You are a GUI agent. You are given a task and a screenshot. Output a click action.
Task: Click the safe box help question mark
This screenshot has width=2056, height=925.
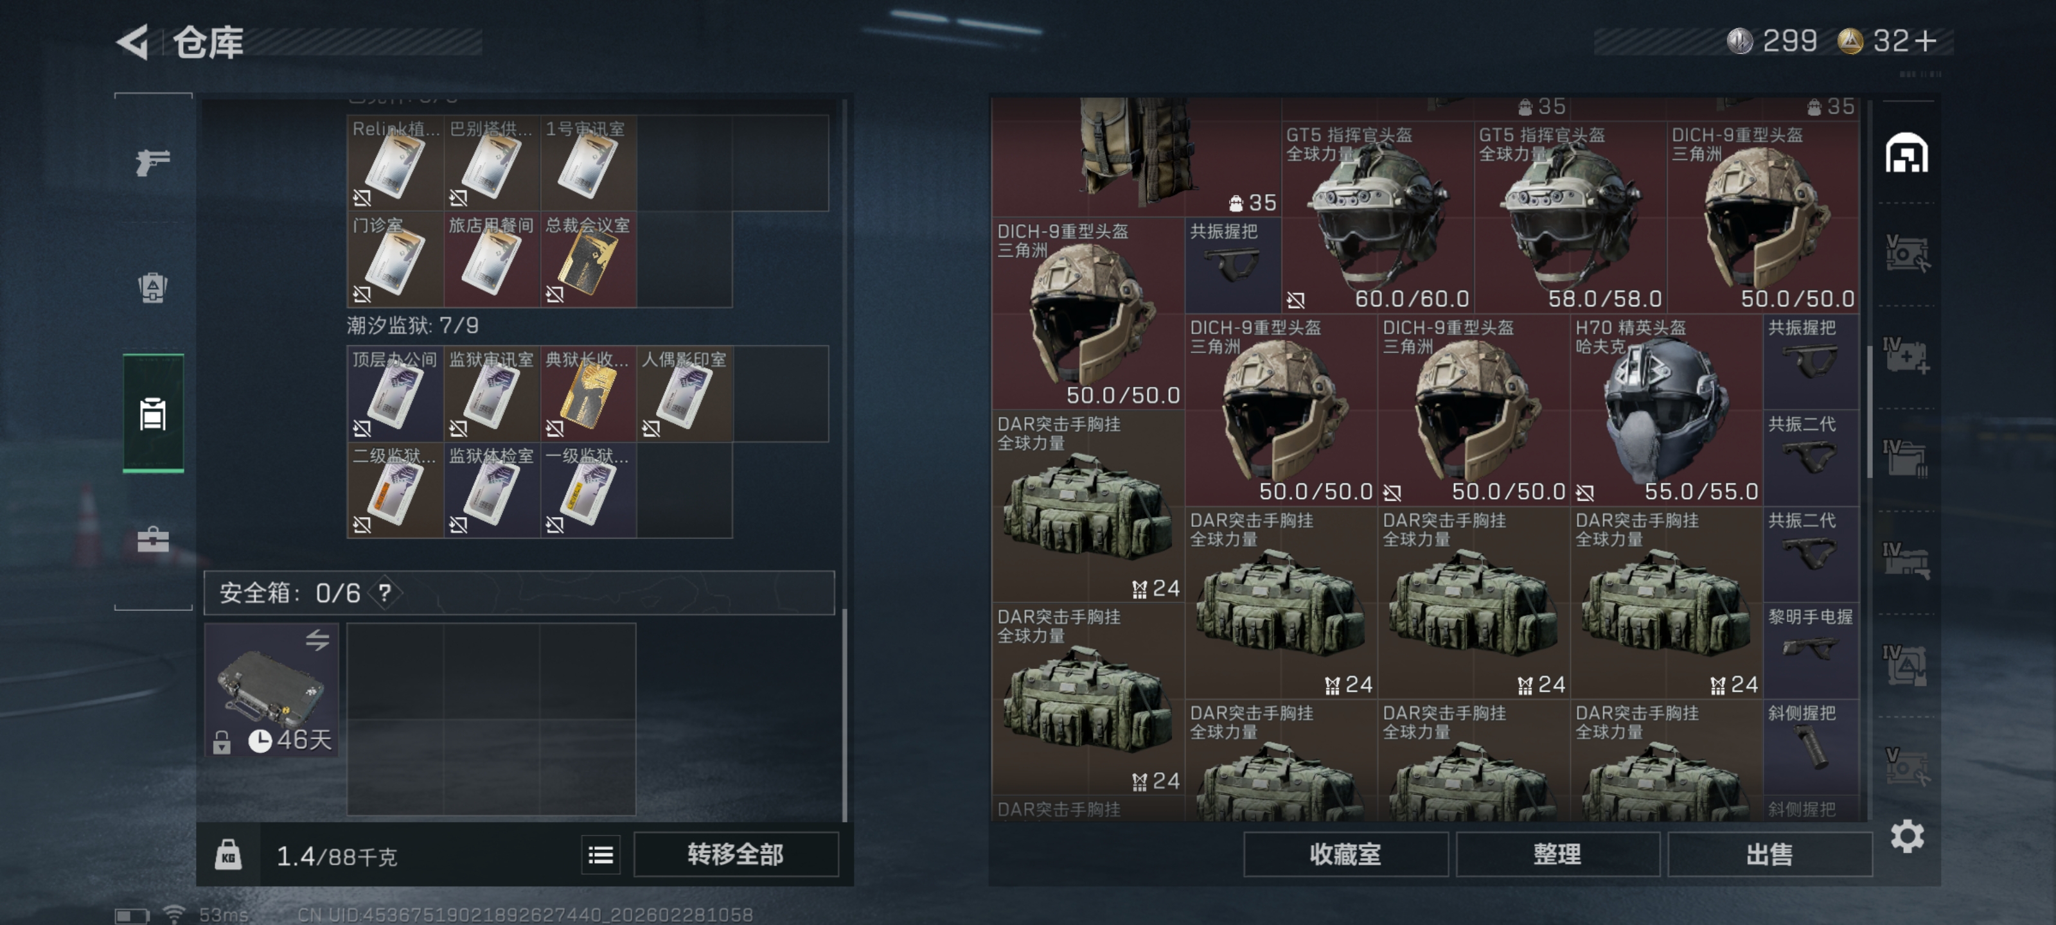tap(385, 592)
